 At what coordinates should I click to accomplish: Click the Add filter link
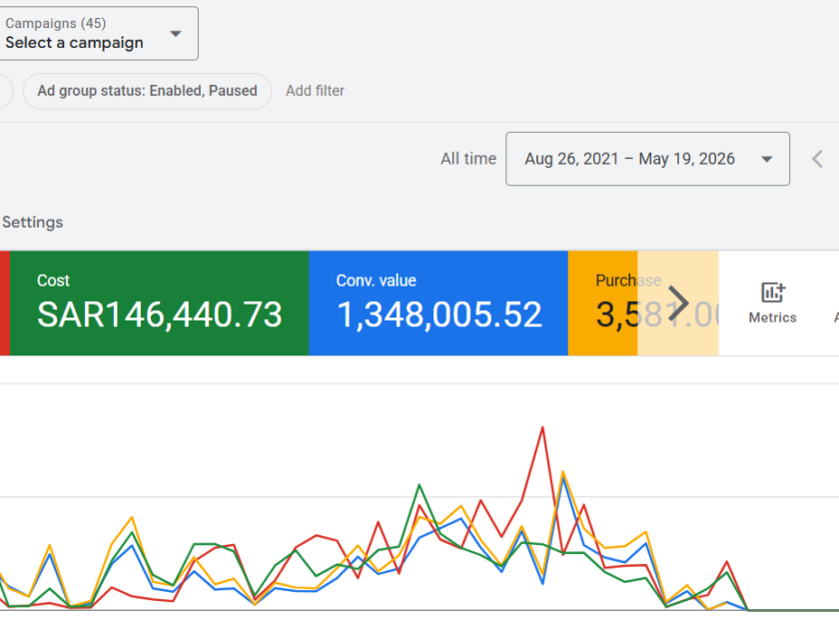click(x=315, y=91)
